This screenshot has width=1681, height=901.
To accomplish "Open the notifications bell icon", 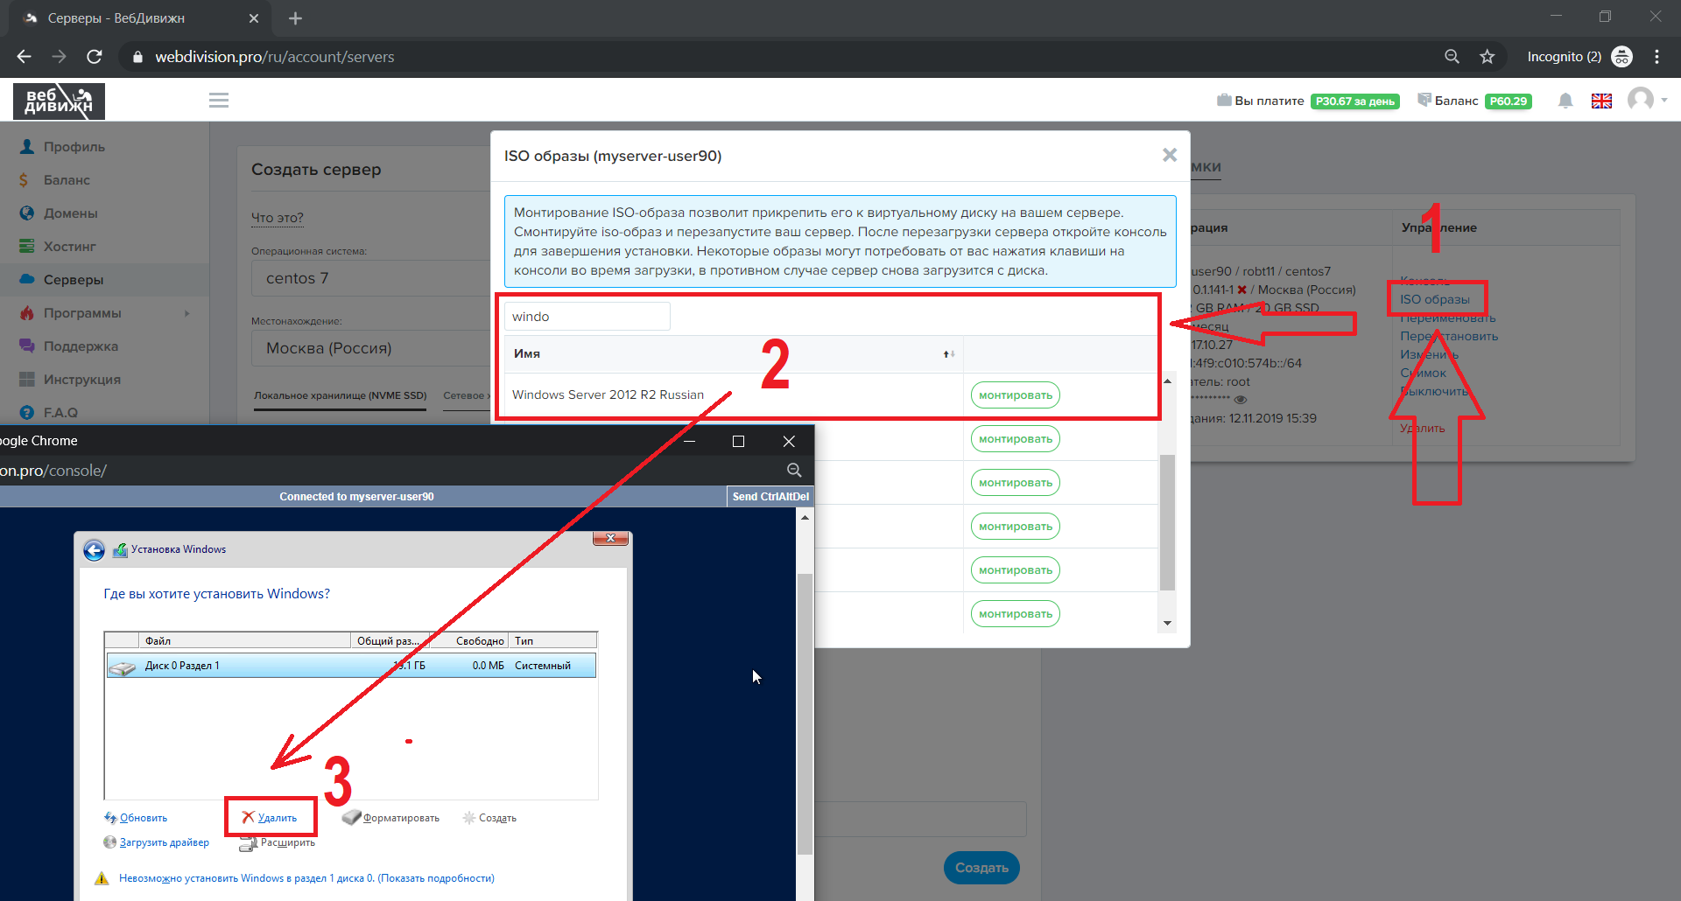I will tap(1565, 101).
